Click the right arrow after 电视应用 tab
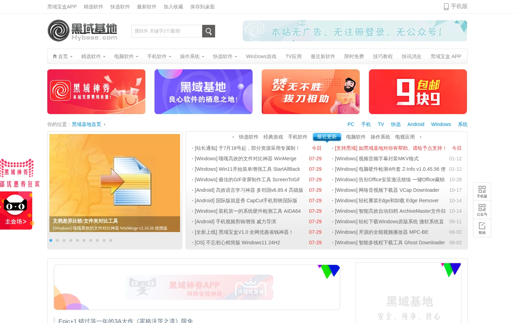Screen dimensions: 515x323 coord(421,137)
